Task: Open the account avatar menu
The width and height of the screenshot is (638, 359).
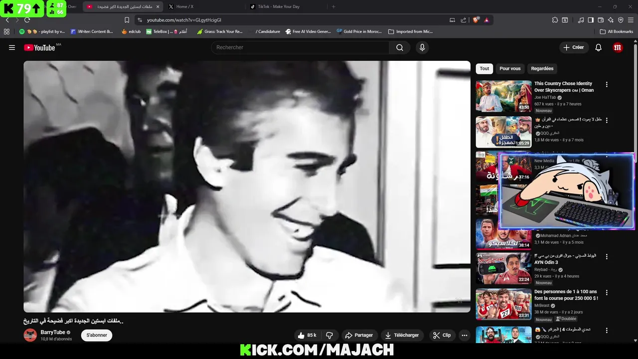Action: click(618, 47)
